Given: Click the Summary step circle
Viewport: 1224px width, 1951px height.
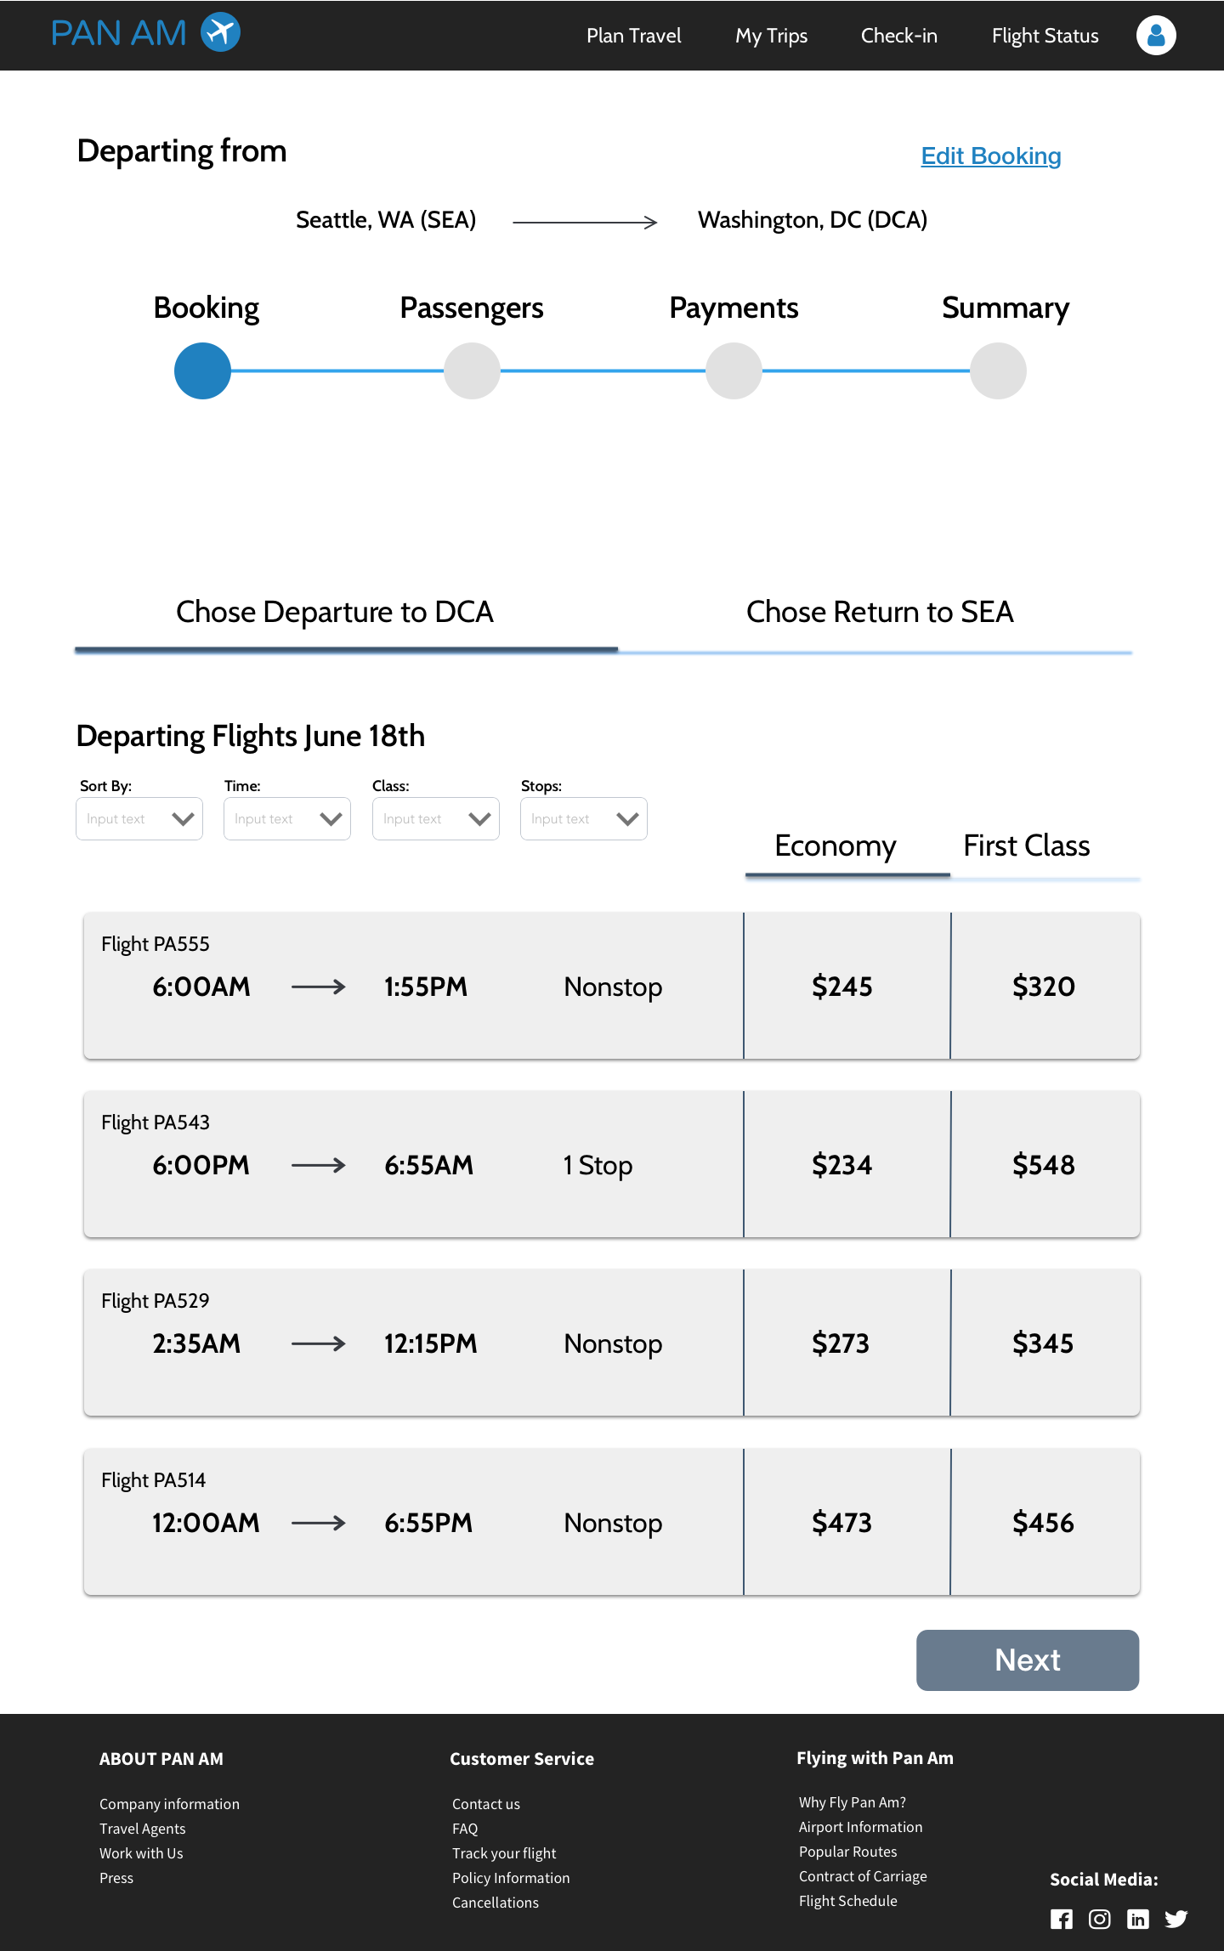Looking at the screenshot, I should click(998, 370).
